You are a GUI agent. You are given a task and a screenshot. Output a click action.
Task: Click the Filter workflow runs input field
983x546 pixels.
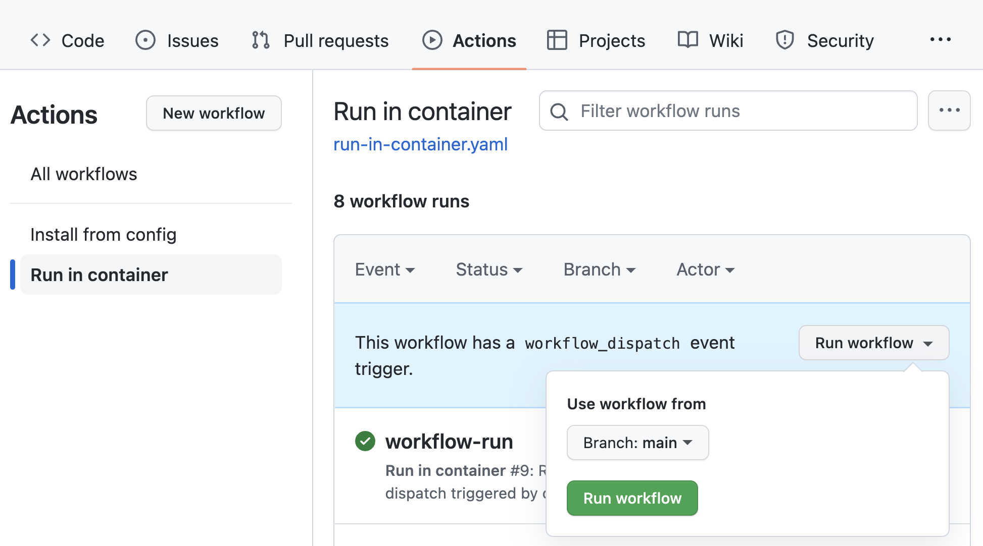[x=707, y=111]
